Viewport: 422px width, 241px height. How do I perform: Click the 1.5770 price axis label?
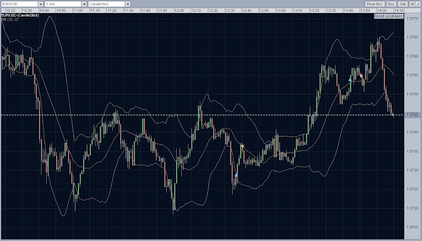click(x=412, y=18)
